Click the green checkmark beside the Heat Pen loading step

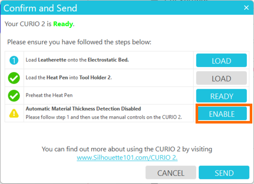click(14, 78)
